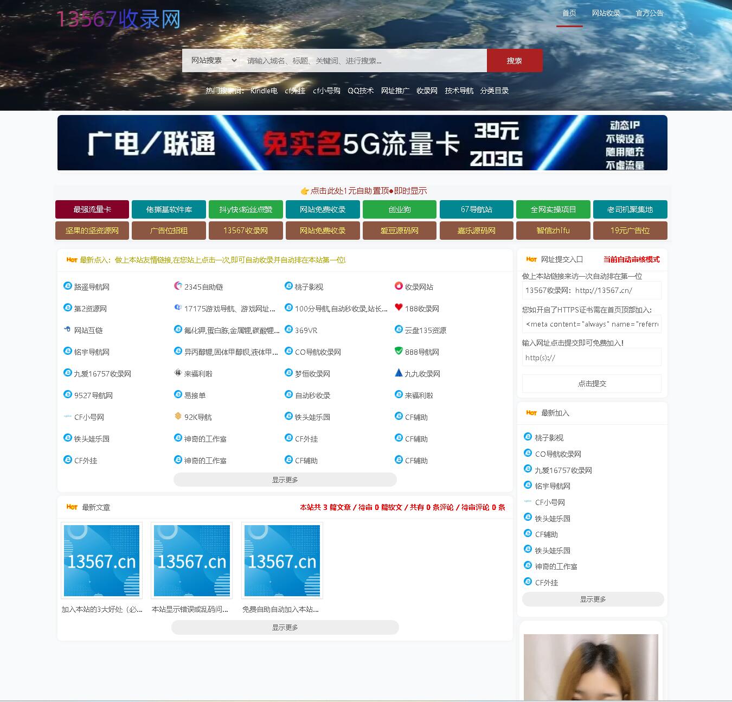Click 显示更多 under the 最新加入 list
The height and width of the screenshot is (702, 732).
[593, 599]
